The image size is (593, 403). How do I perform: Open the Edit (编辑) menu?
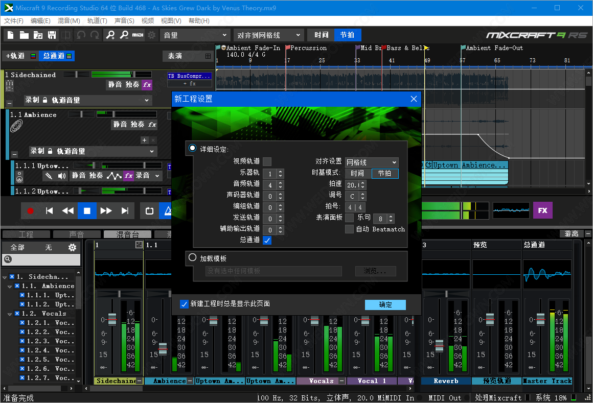40,21
